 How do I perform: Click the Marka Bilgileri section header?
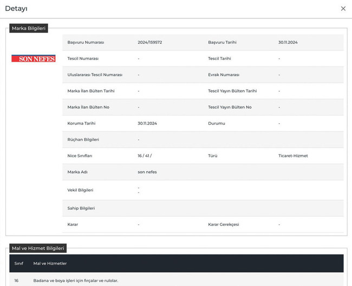pyautogui.click(x=29, y=28)
